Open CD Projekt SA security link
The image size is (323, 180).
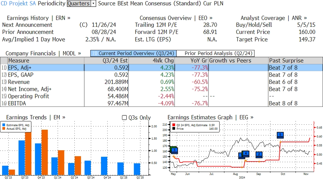pos(18,3)
